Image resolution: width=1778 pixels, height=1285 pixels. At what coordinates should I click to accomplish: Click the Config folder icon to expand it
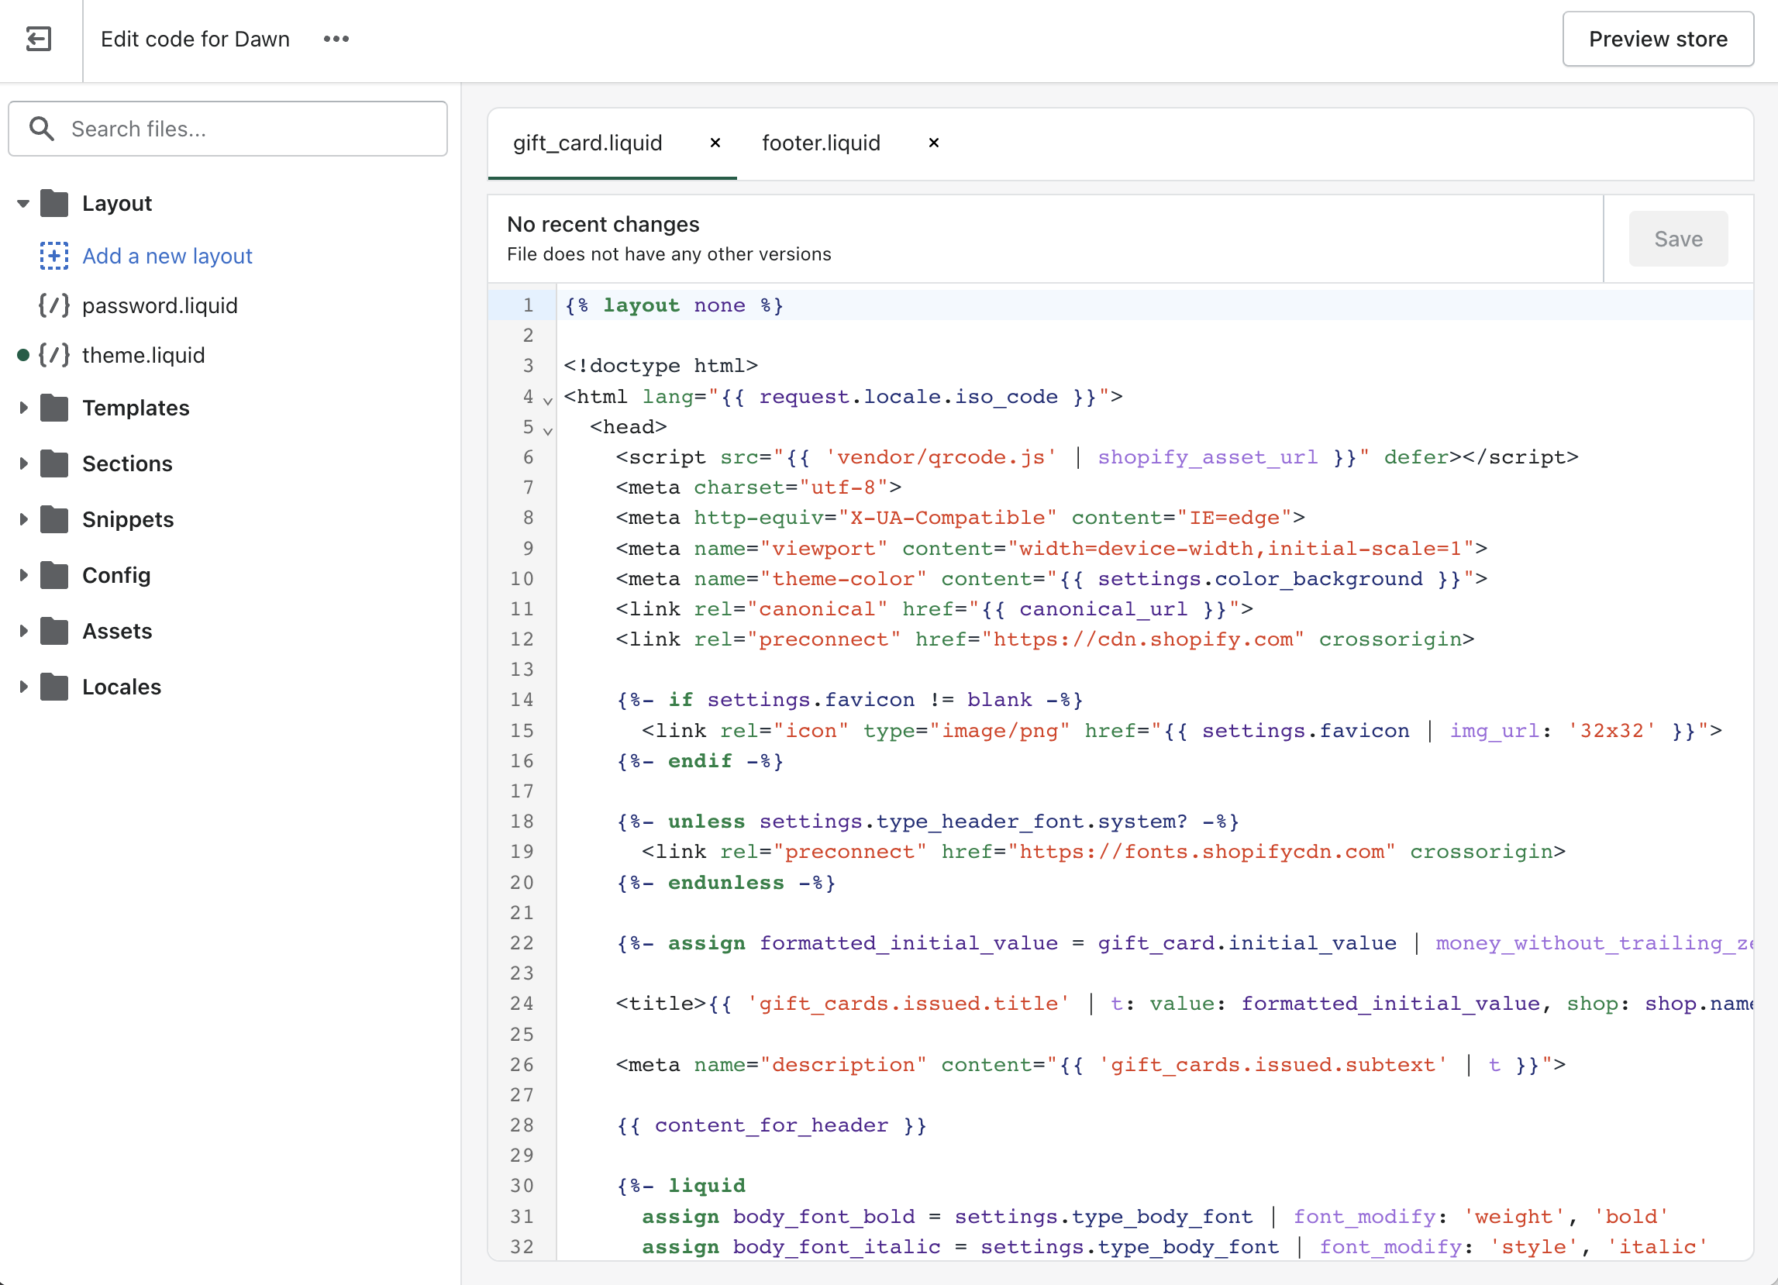(x=55, y=576)
